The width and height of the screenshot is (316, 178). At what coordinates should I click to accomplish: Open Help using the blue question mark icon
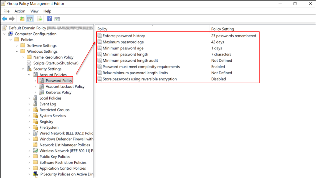50,19
